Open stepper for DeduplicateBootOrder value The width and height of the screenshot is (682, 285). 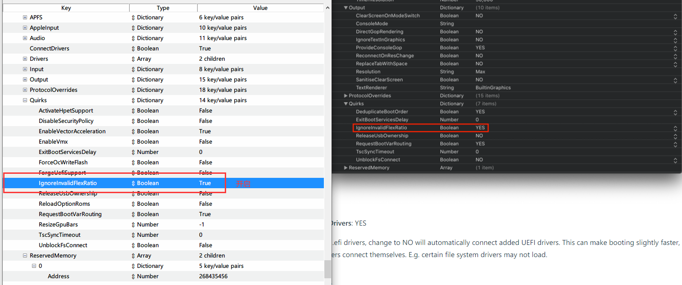pyautogui.click(x=675, y=112)
